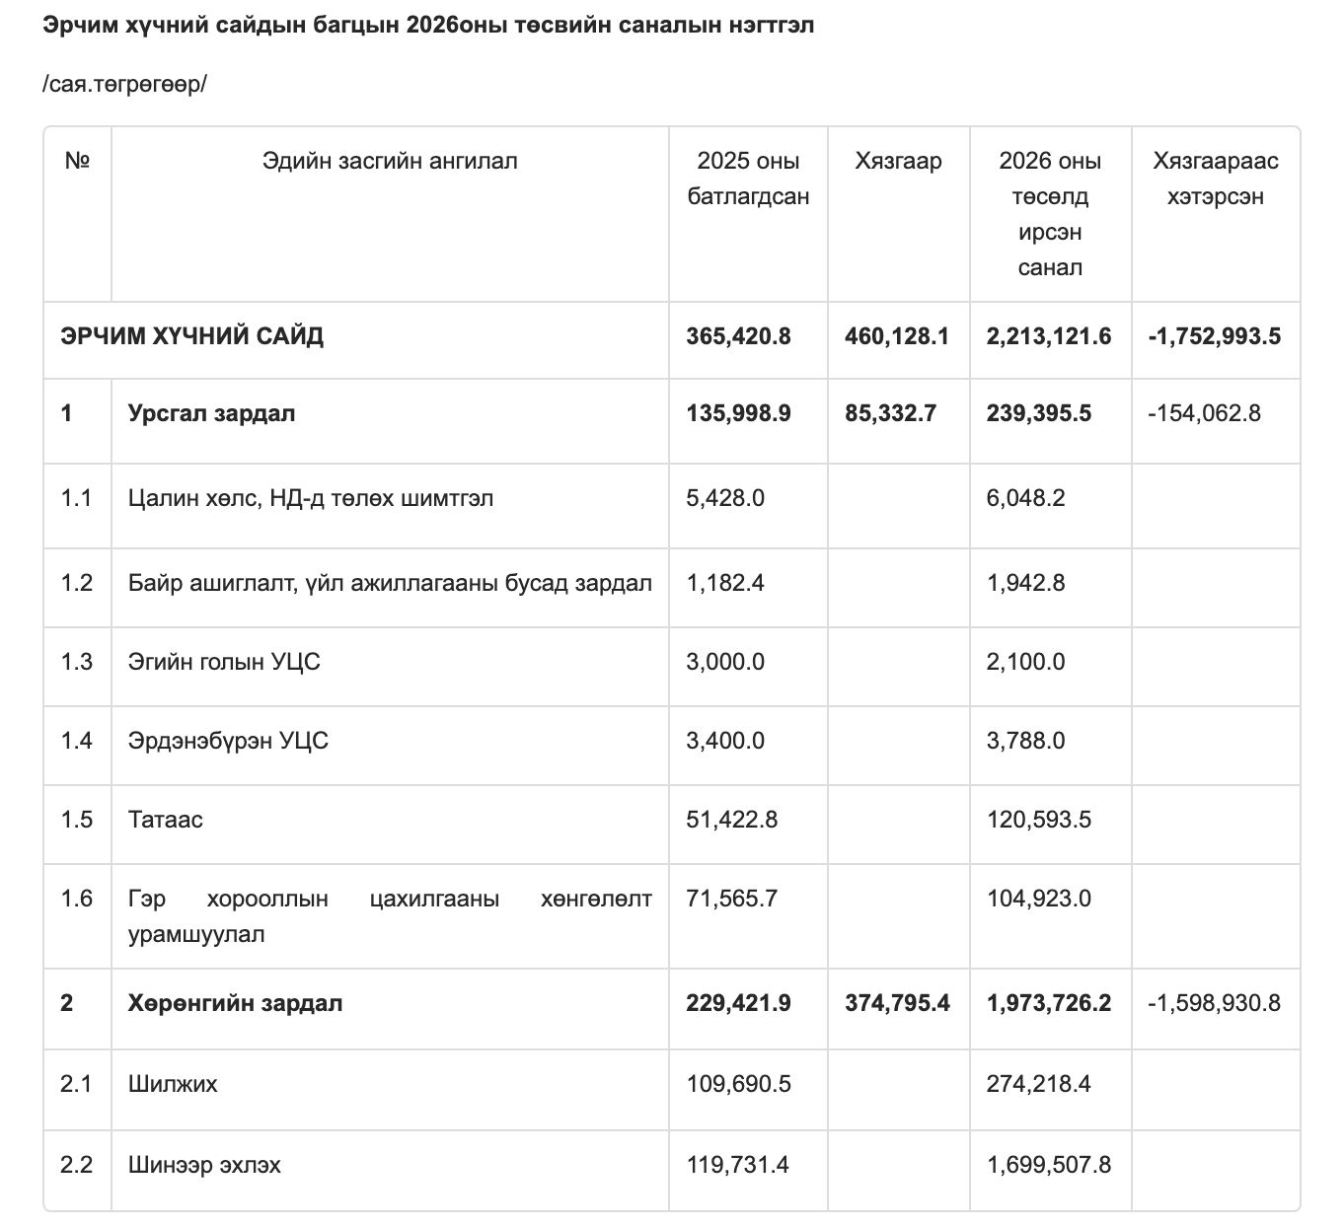Image resolution: width=1344 pixels, height=1227 pixels.
Task: Click the overrun value -154,062.8
Action: 1204,413
